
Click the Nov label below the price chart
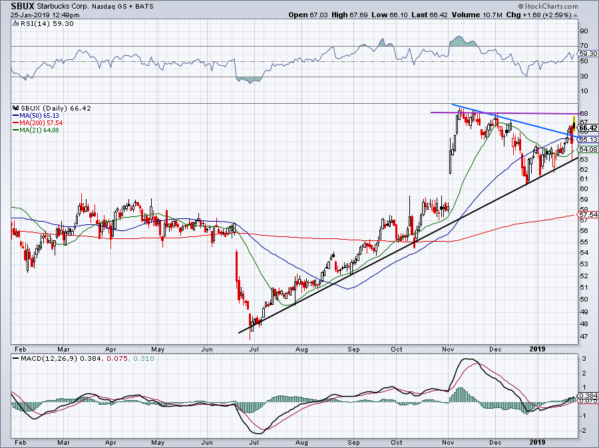tap(448, 349)
